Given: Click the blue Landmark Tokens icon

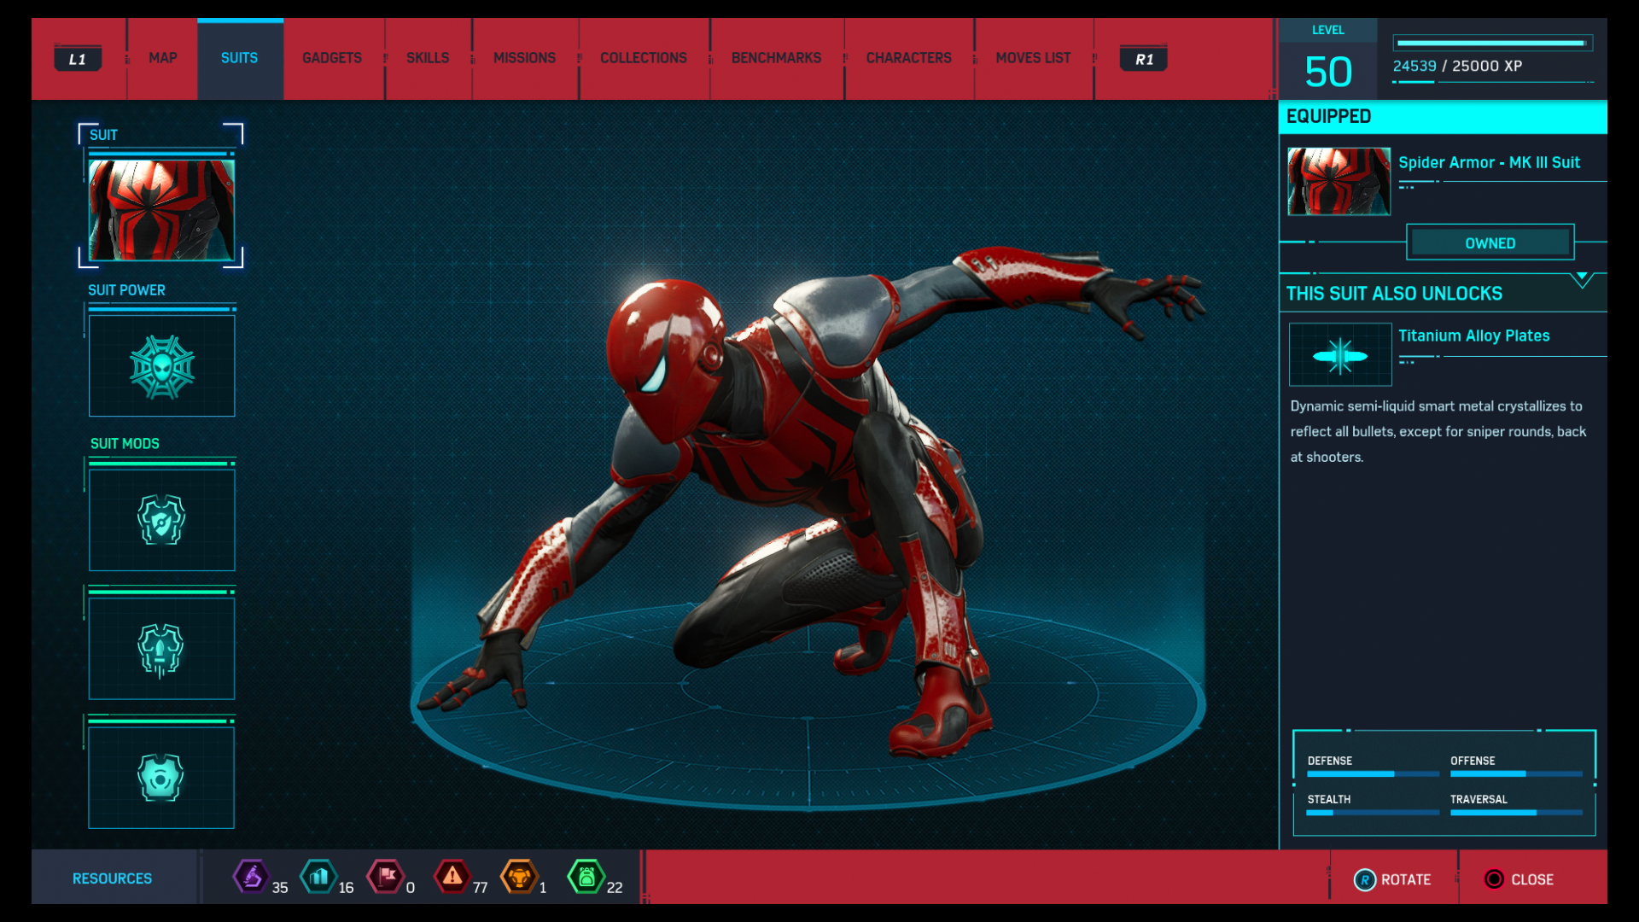Looking at the screenshot, I should pos(318,877).
